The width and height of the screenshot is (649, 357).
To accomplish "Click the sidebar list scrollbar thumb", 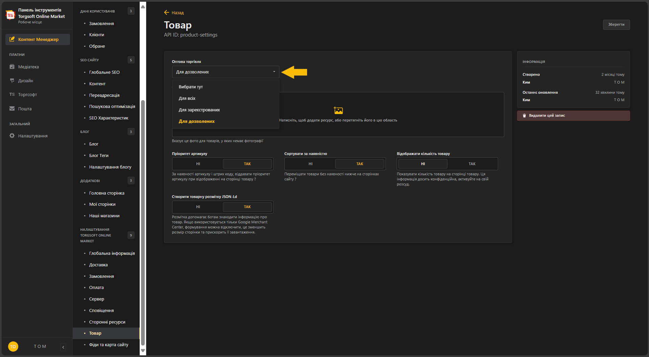I will click(x=143, y=223).
